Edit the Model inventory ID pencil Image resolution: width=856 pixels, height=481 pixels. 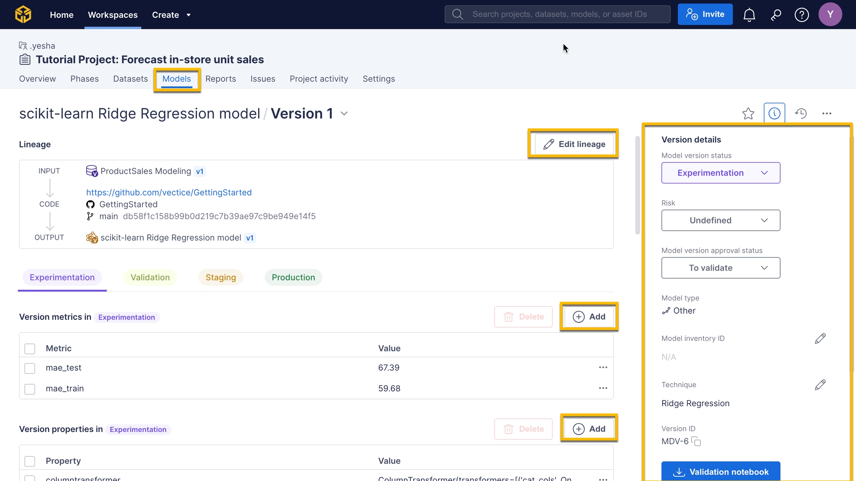(820, 338)
